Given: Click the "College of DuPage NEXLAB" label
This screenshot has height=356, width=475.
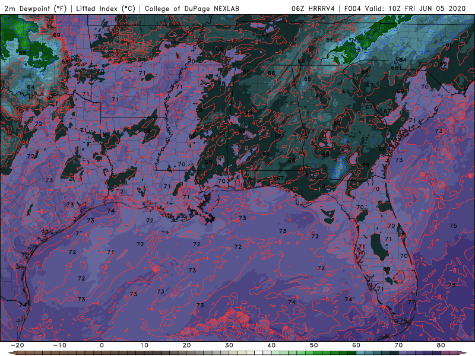Looking at the screenshot, I should pos(192,8).
